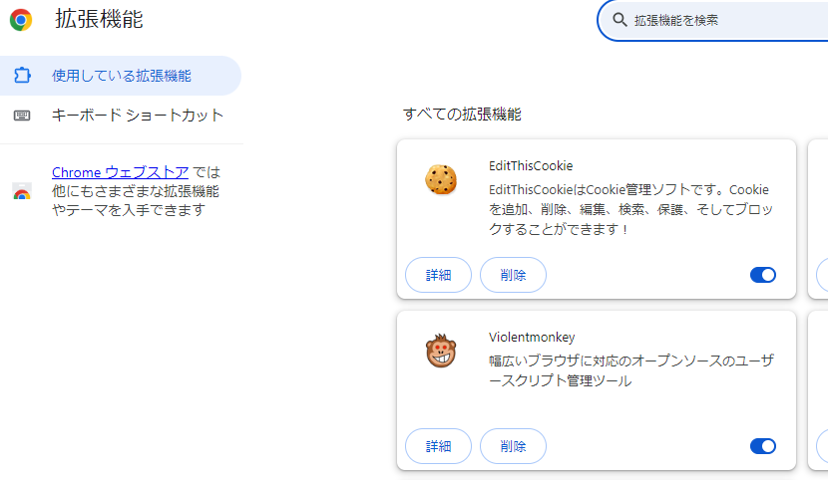Viewport: 828px width, 480px height.
Task: Show 詳細 for Violentmonkey
Action: (439, 446)
